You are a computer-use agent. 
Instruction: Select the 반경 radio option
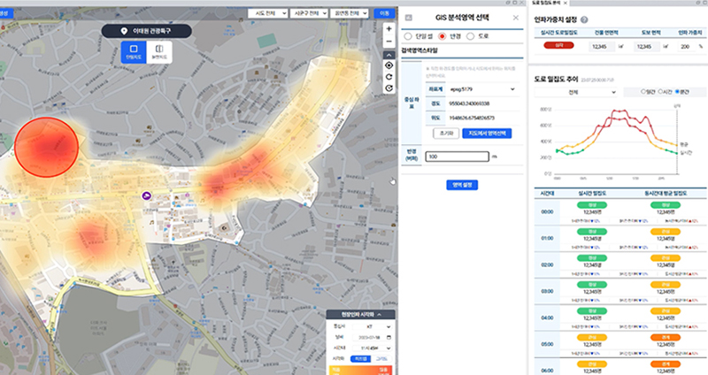coord(444,37)
